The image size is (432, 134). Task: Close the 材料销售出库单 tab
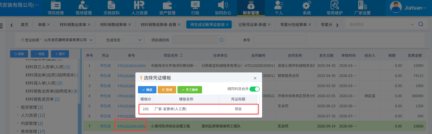tap(89, 24)
